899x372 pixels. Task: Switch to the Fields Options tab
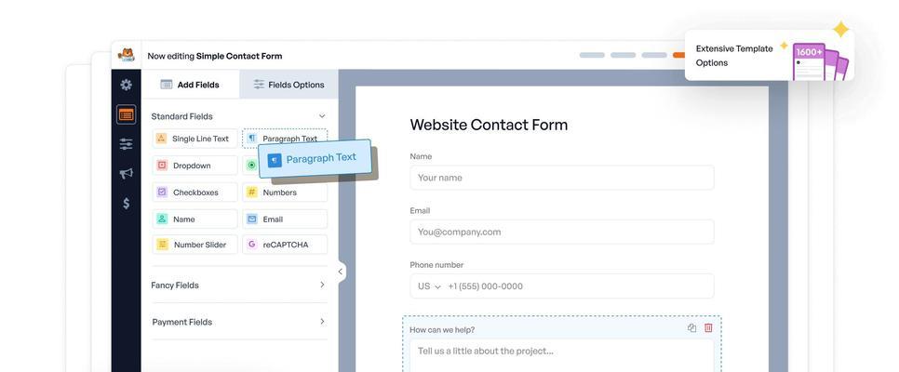pos(288,85)
